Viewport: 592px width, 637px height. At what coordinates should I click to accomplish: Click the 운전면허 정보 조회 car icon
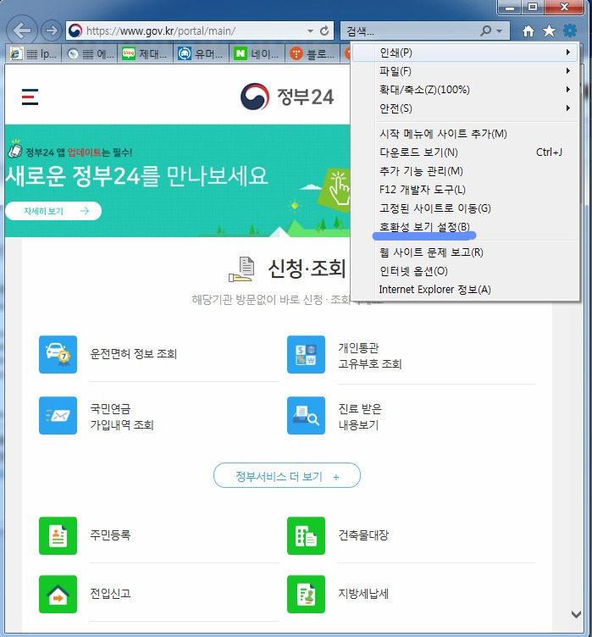click(58, 354)
